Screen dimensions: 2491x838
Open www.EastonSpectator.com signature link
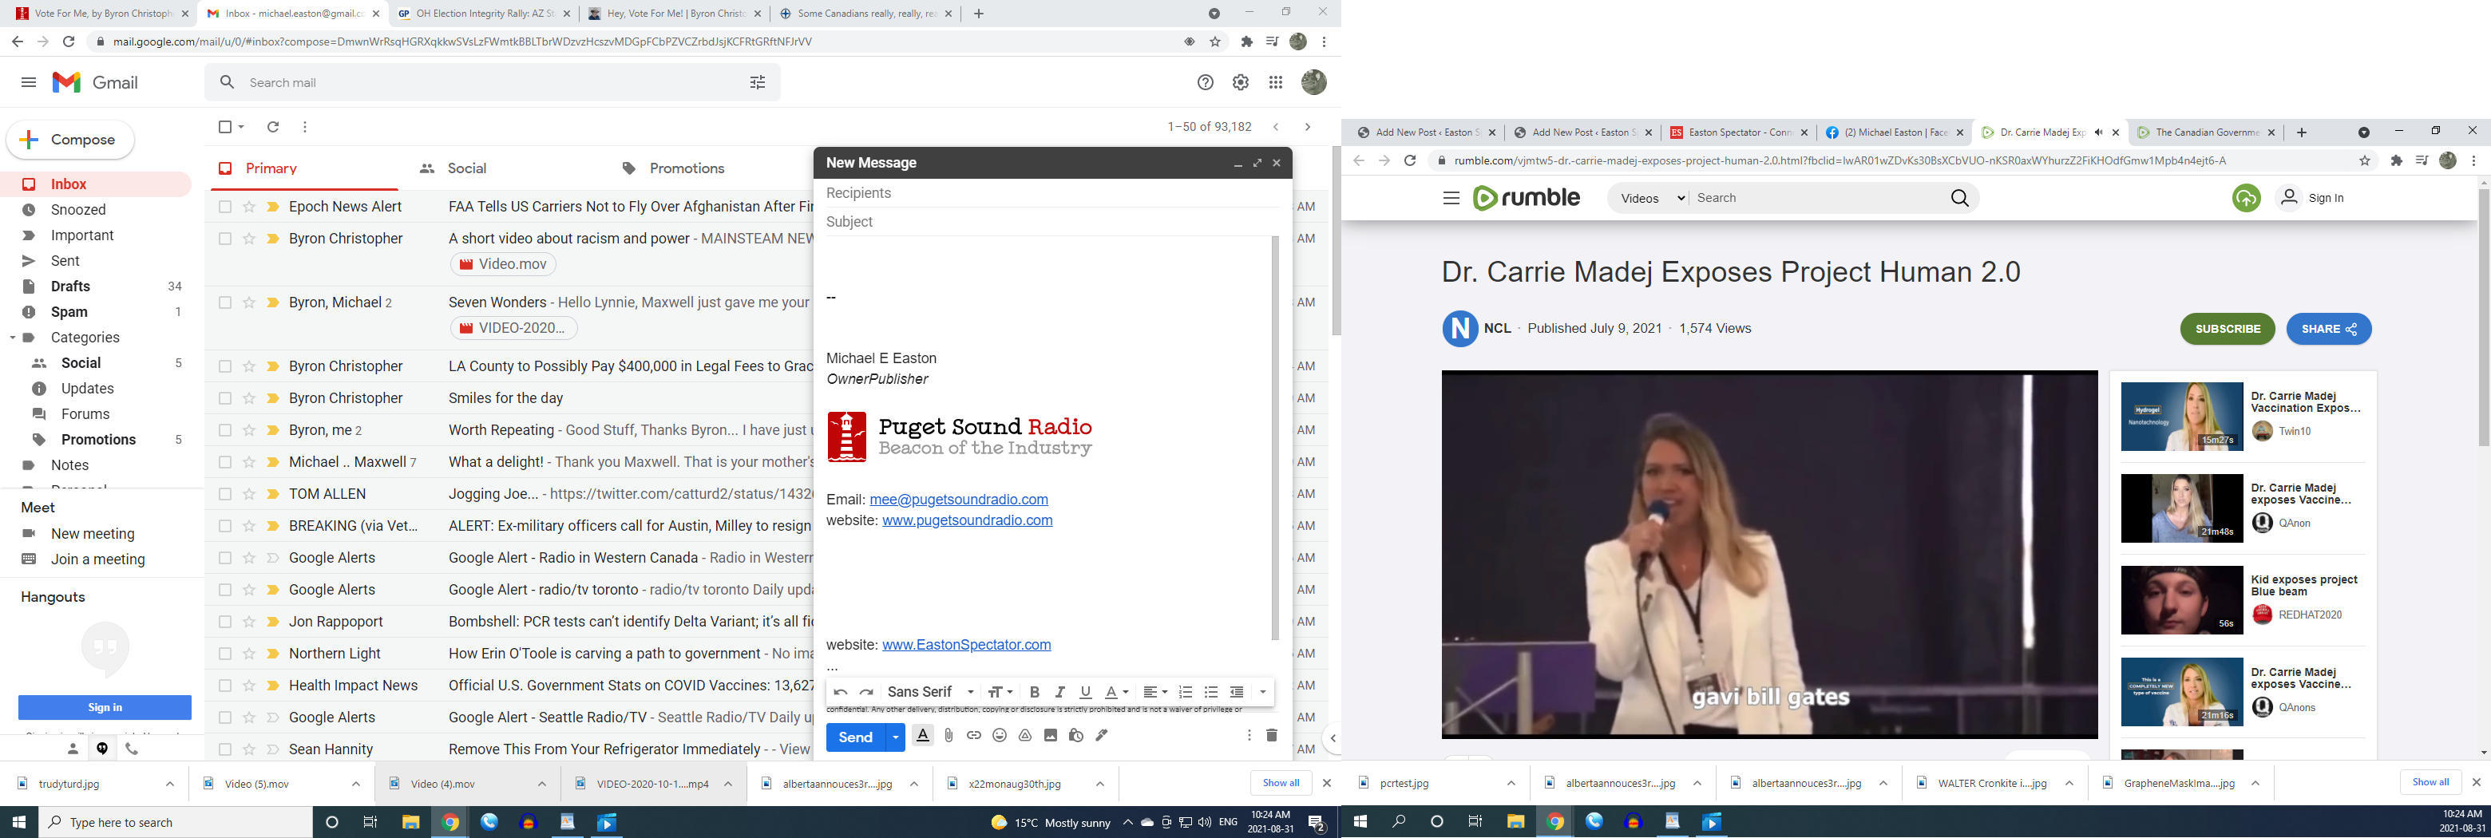966,645
